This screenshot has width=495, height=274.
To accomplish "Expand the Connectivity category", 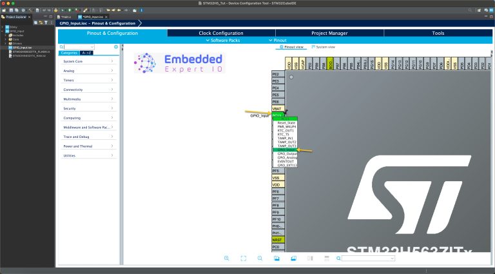I will 89,90.
